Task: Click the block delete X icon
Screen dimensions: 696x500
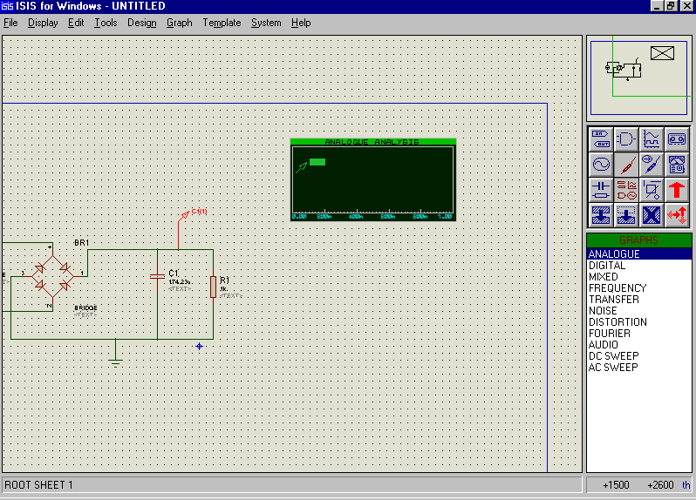Action: (652, 214)
